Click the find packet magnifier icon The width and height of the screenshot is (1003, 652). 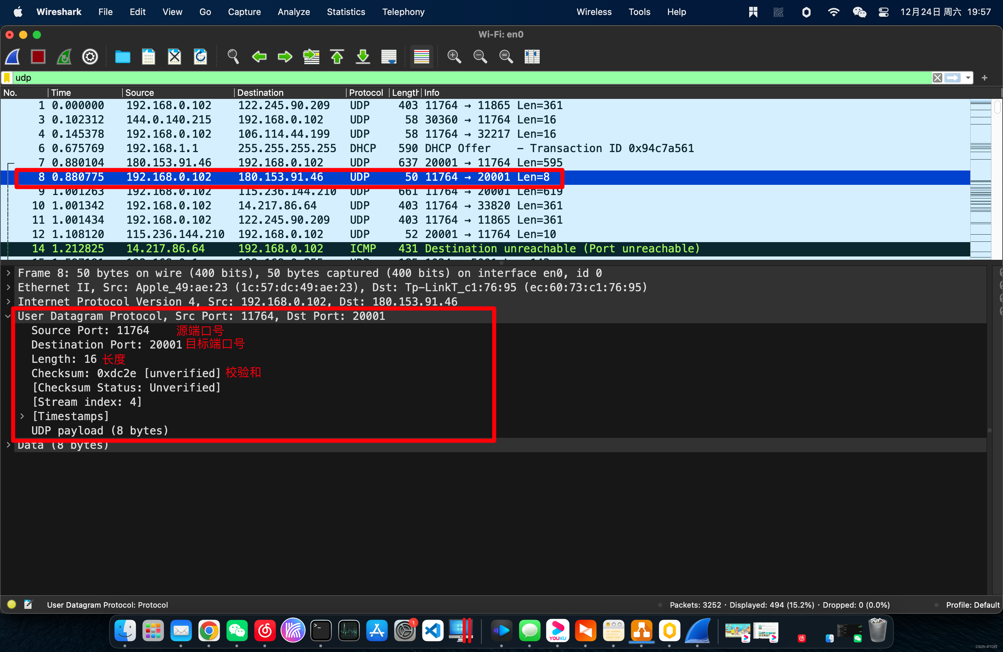[x=233, y=57]
